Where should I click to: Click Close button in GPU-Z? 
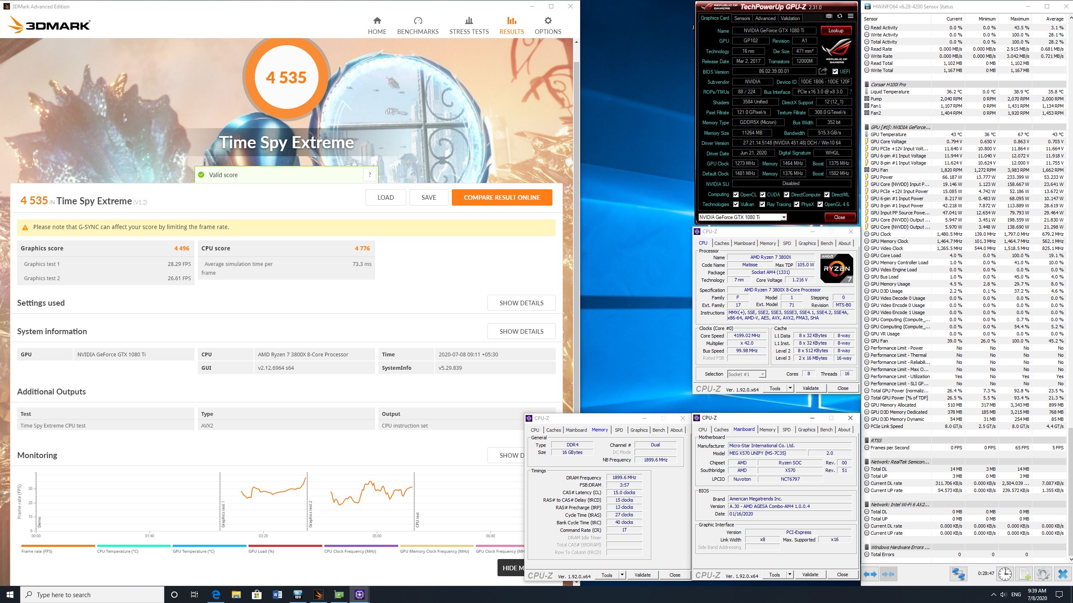[x=839, y=217]
